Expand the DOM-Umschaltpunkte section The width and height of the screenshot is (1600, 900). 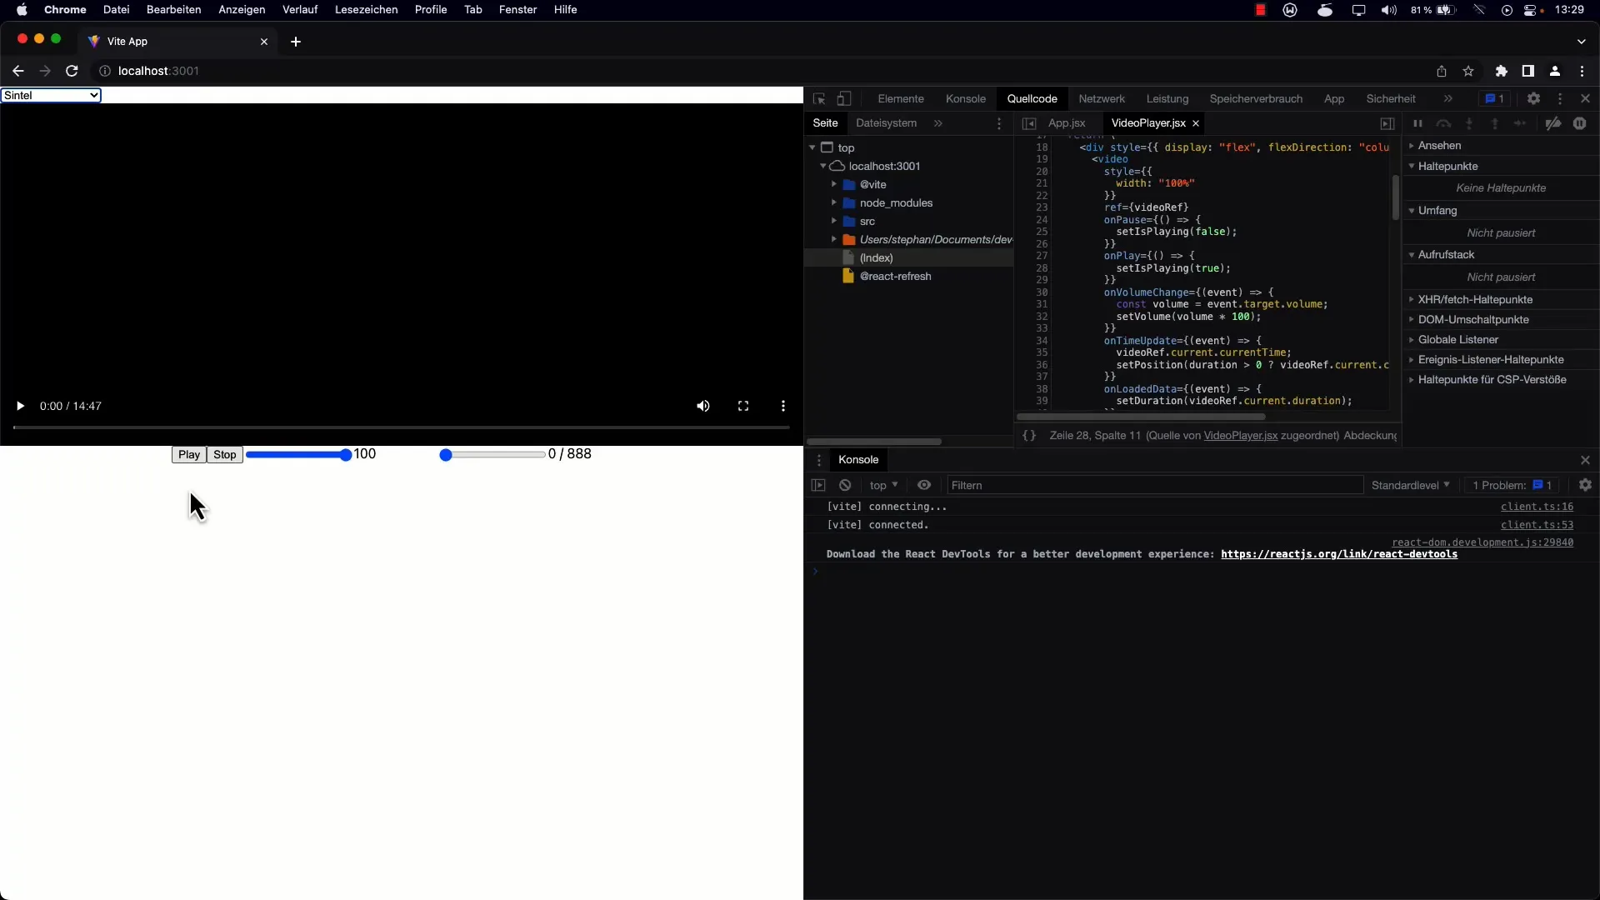[1473, 319]
